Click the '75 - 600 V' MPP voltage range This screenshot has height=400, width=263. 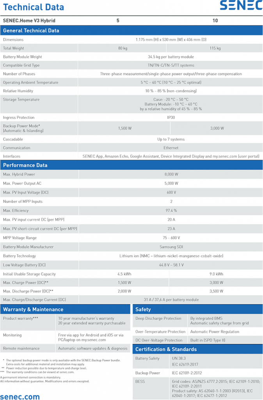tap(171, 238)
